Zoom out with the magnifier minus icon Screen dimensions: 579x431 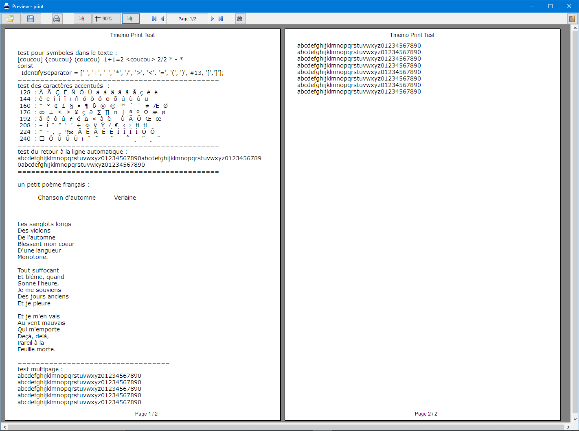82,19
